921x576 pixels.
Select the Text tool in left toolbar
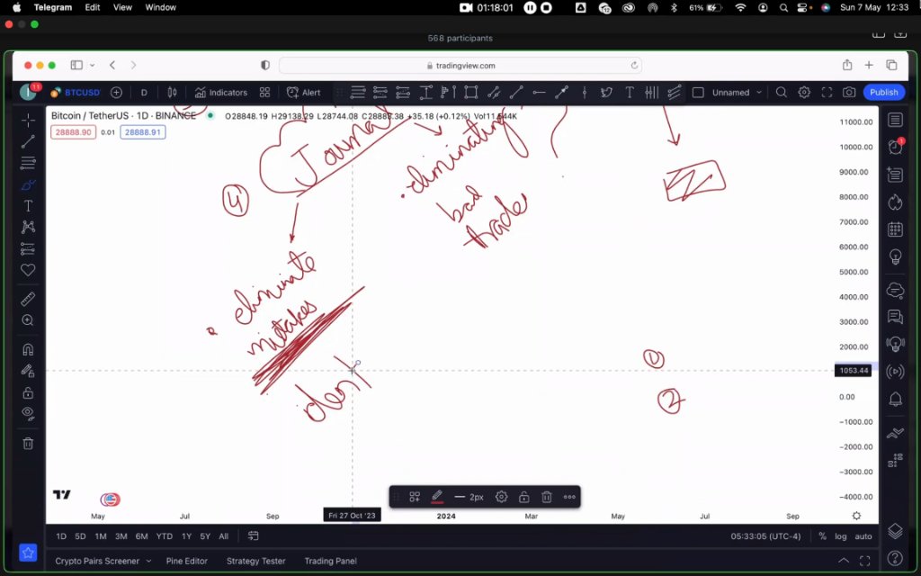click(x=28, y=206)
